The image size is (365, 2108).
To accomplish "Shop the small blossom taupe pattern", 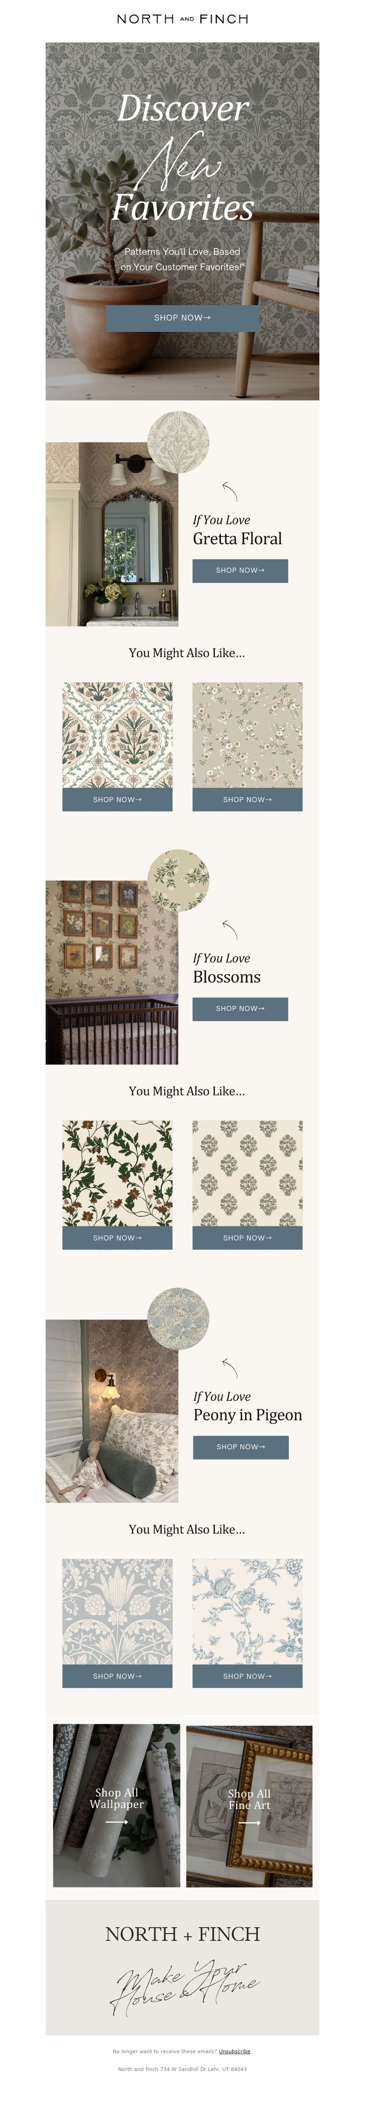I will click(247, 799).
